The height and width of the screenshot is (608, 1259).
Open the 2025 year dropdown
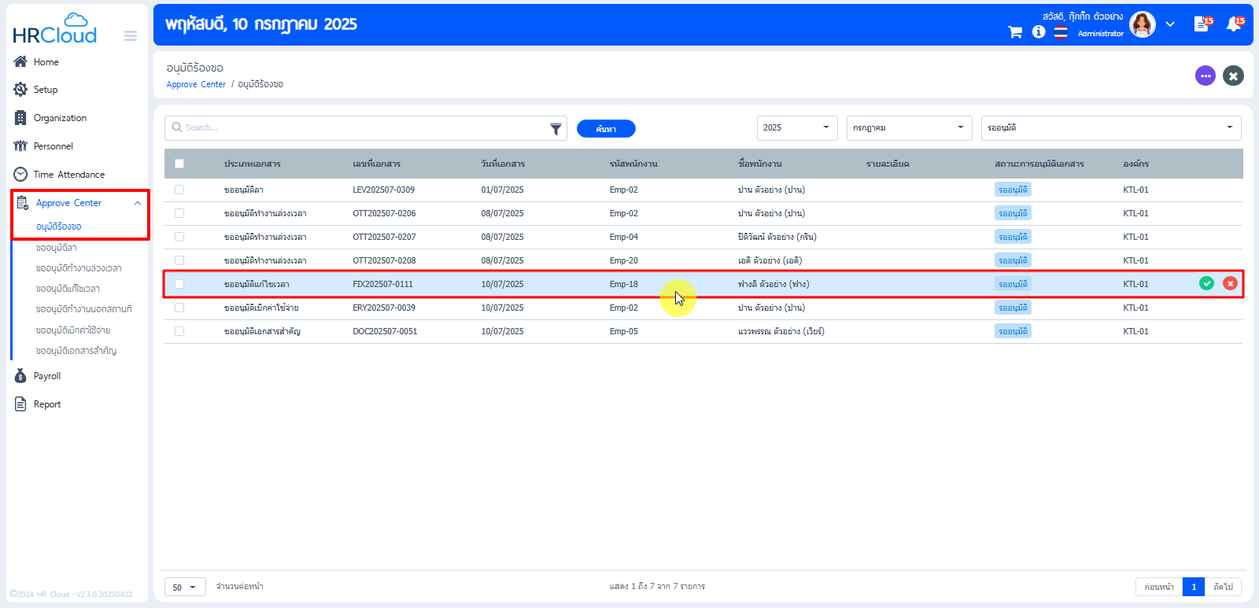click(796, 127)
